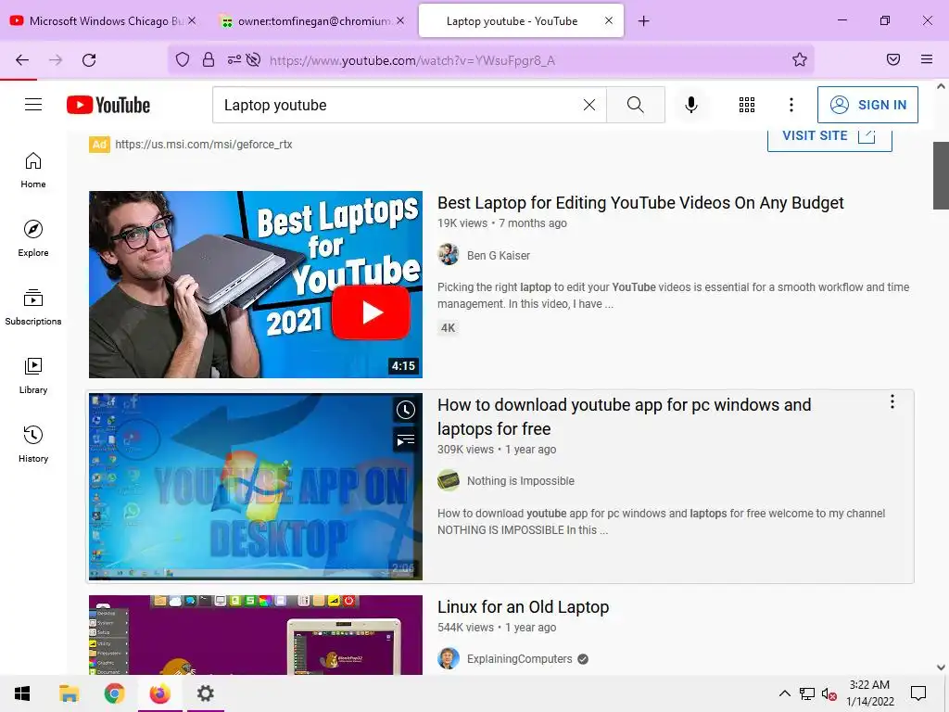949x712 pixels.
Task: Open the Nothing is Impossible channel name
Action: point(521,481)
